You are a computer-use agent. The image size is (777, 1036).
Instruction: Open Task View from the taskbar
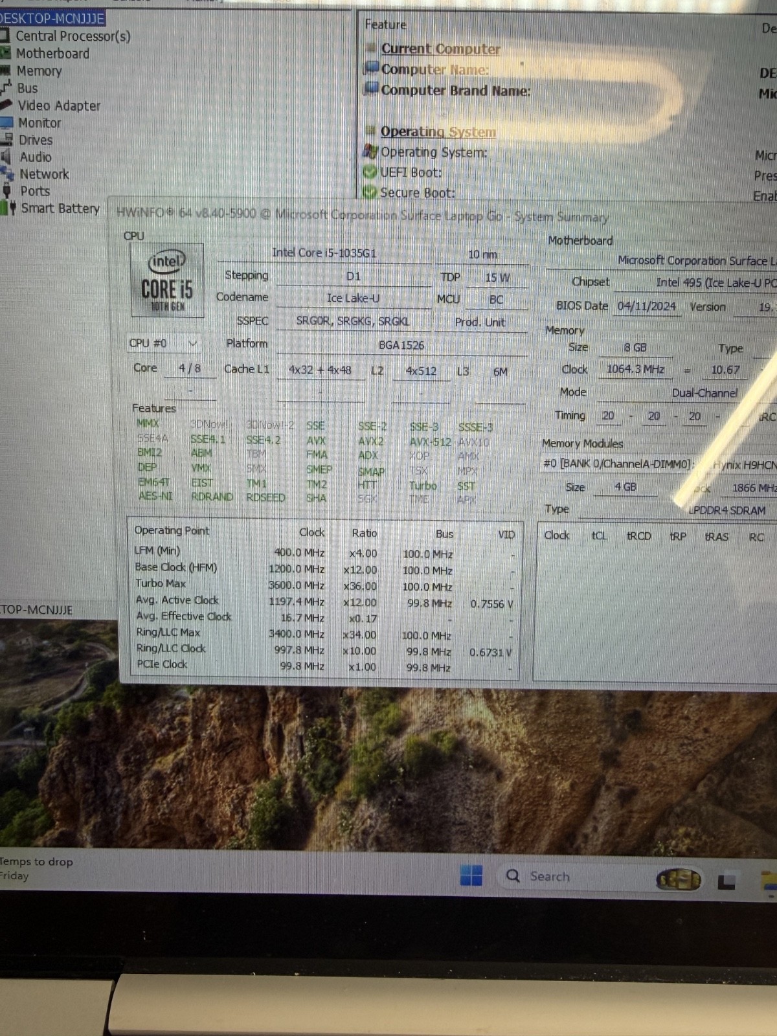[726, 881]
